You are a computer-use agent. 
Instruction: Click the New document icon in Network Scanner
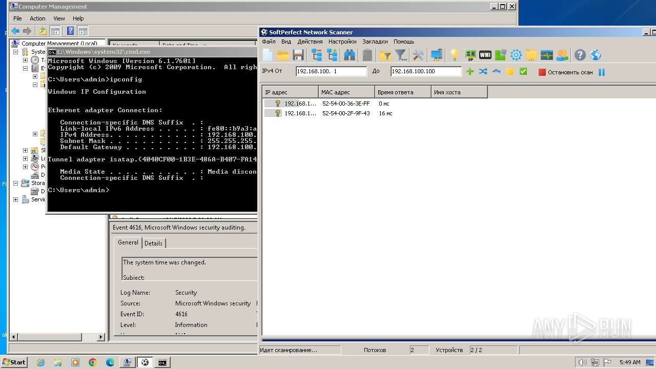(x=268, y=55)
